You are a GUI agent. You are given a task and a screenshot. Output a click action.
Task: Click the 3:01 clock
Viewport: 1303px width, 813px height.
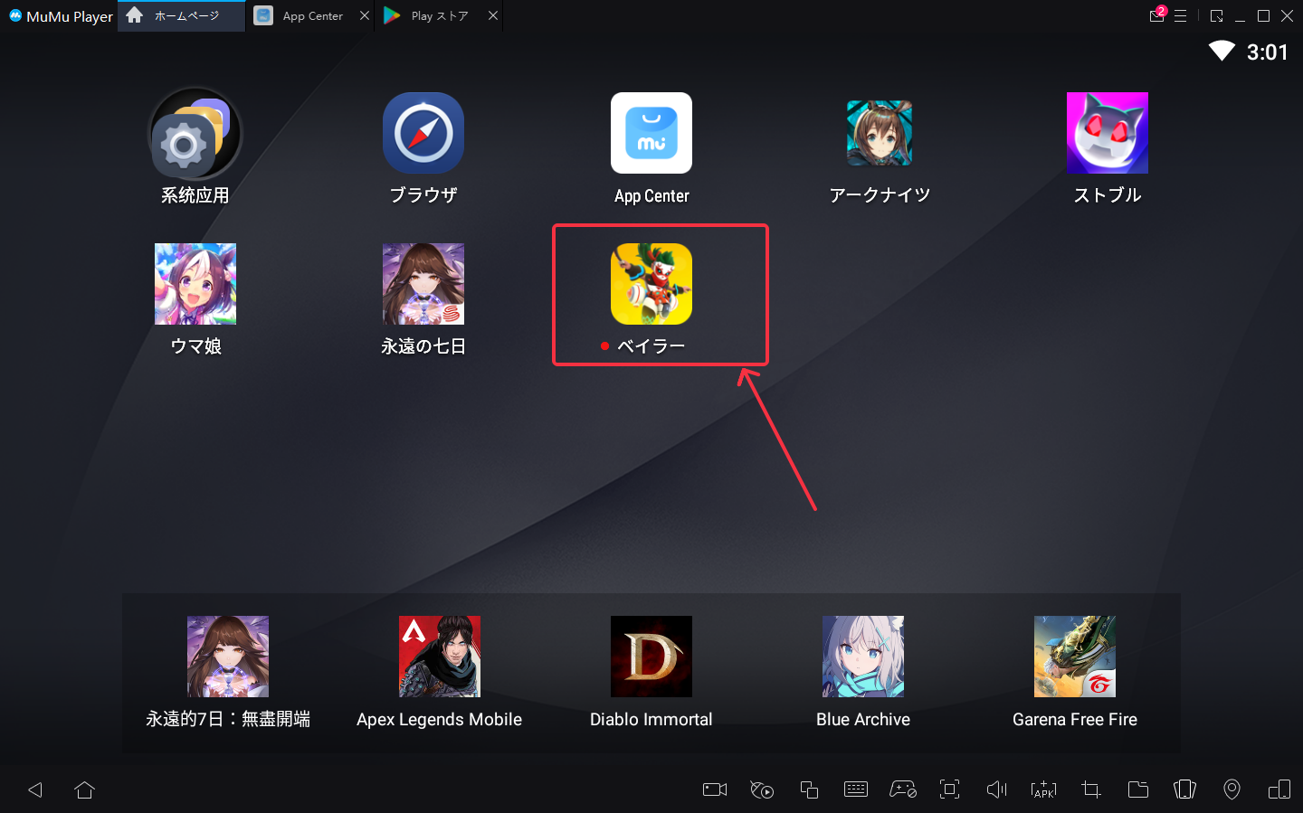pos(1267,52)
